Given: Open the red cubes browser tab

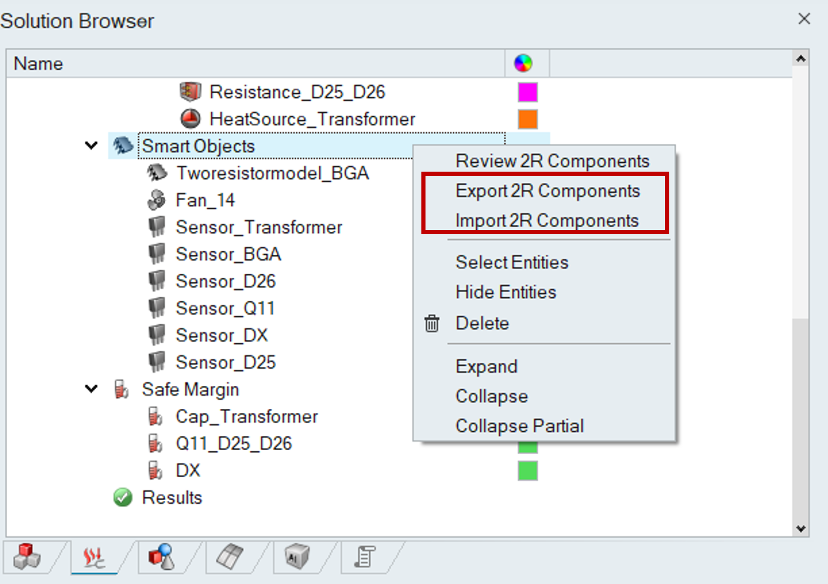Looking at the screenshot, I should [x=27, y=557].
